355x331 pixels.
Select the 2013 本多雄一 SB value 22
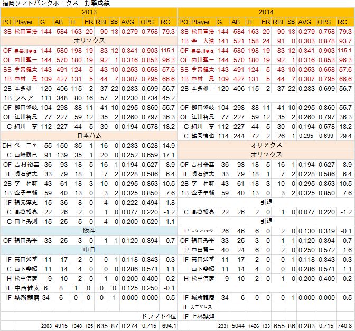(114, 89)
